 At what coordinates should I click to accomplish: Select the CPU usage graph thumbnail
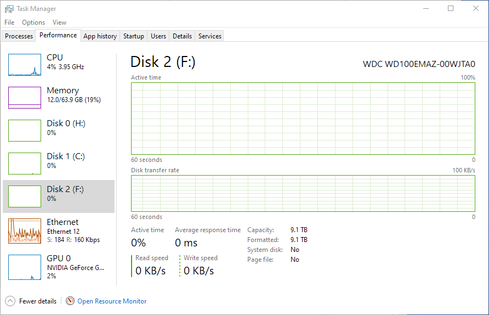coord(25,65)
